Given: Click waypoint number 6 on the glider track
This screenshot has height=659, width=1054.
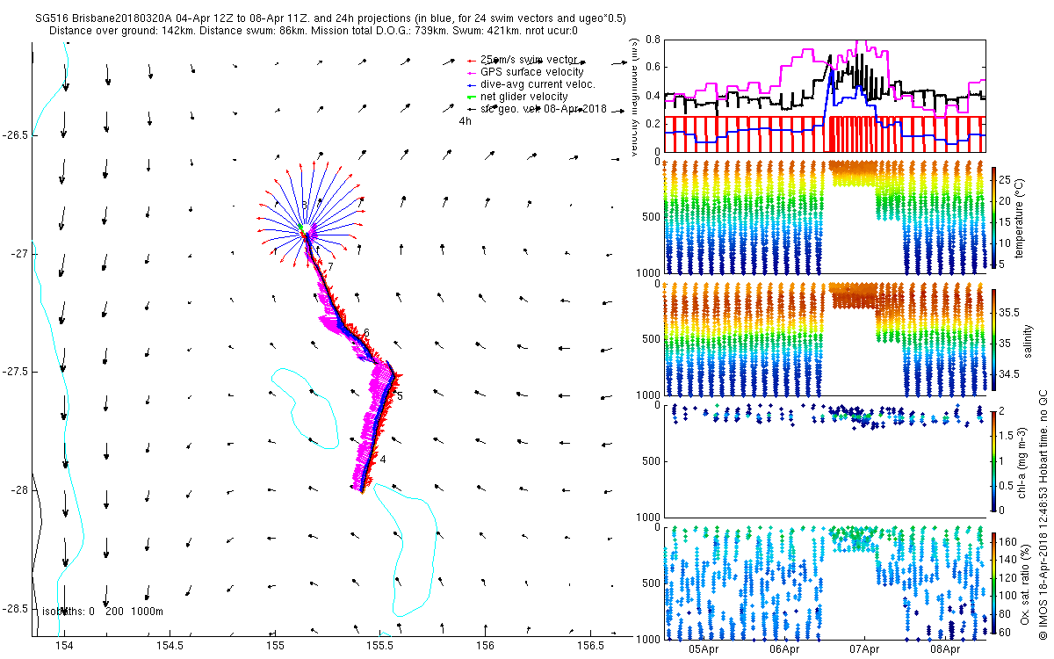Looking at the screenshot, I should click(366, 332).
